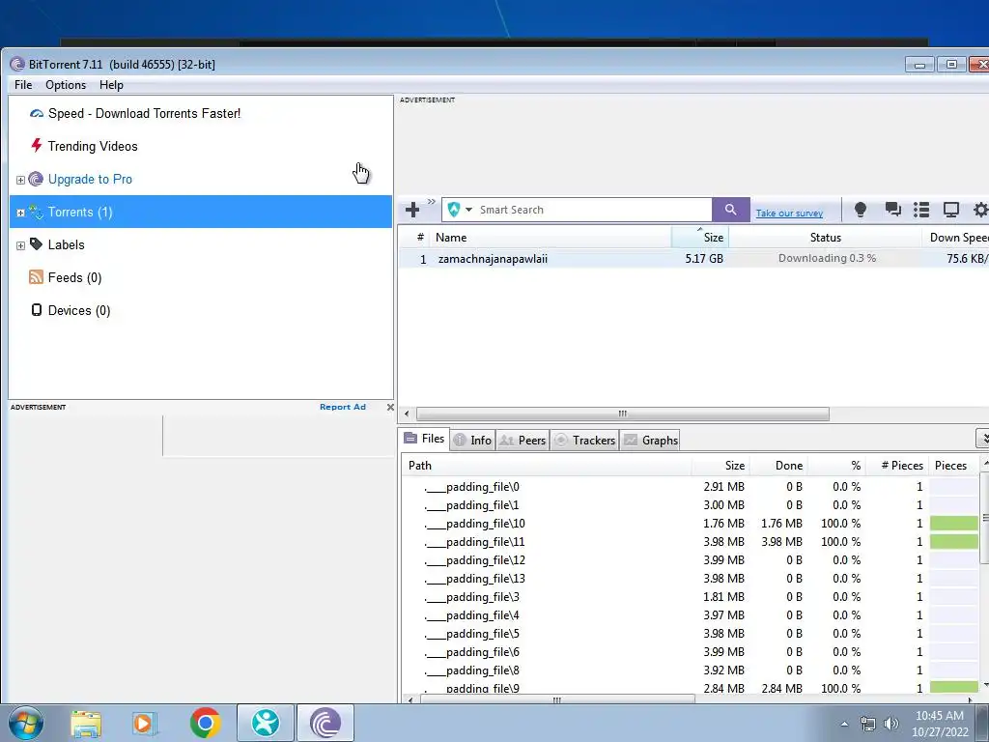Click the remote monitor icon in toolbar
This screenshot has width=989, height=742.
pyautogui.click(x=950, y=210)
